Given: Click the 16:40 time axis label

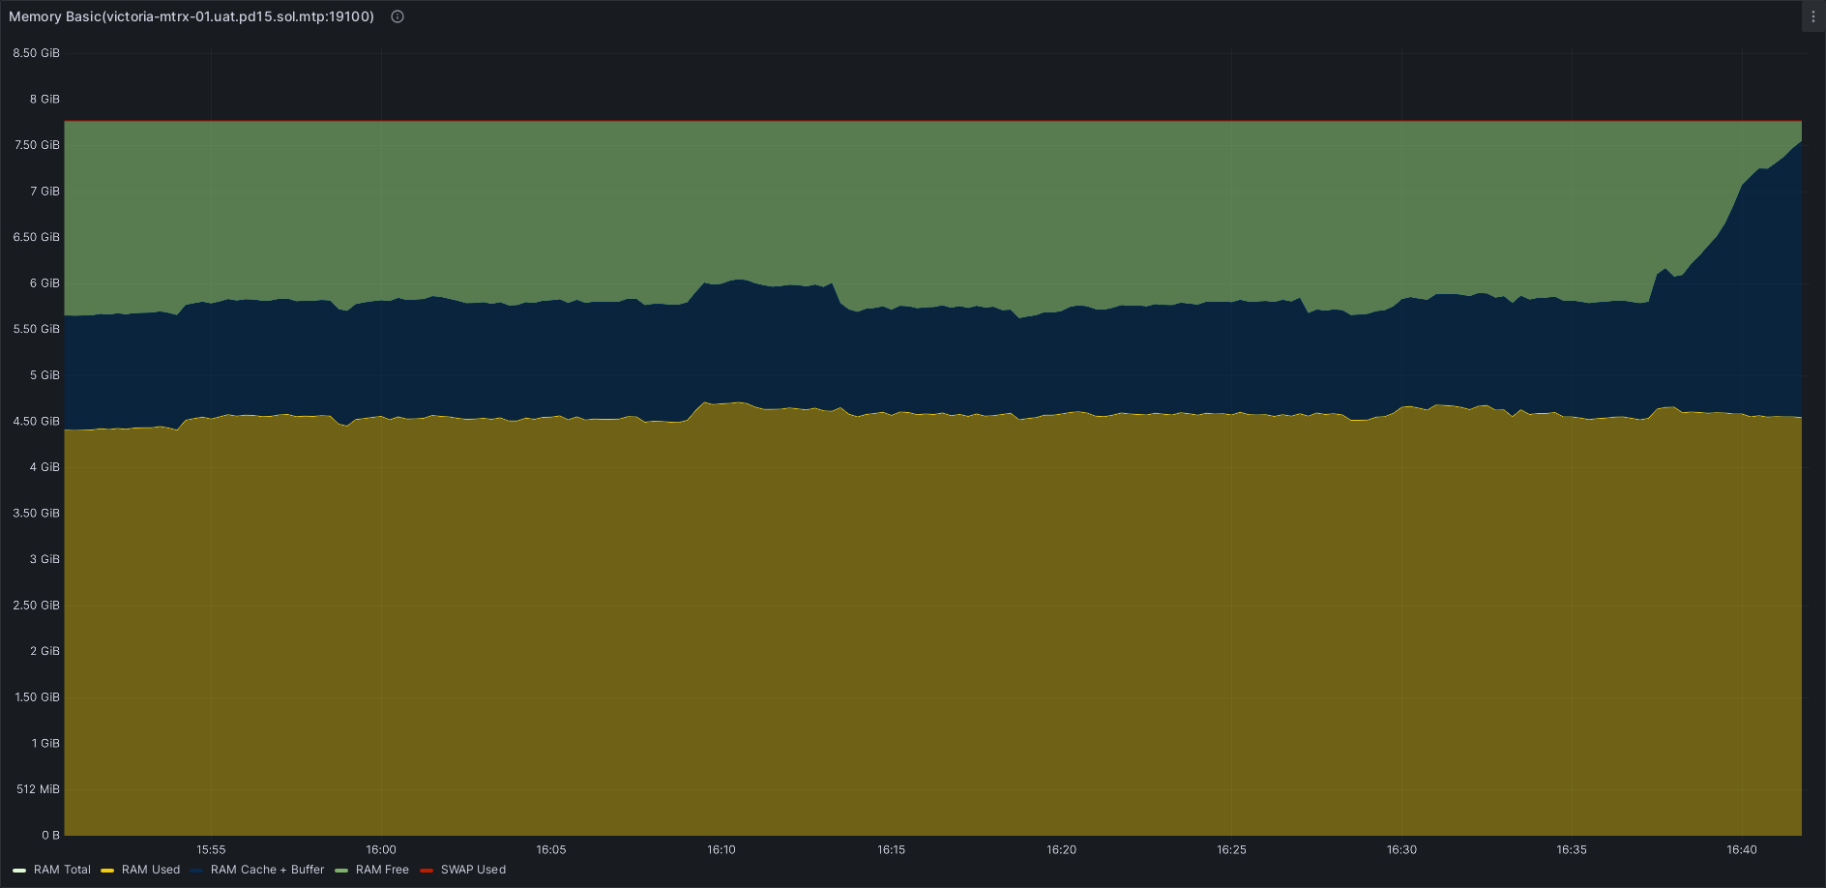Looking at the screenshot, I should [x=1742, y=849].
